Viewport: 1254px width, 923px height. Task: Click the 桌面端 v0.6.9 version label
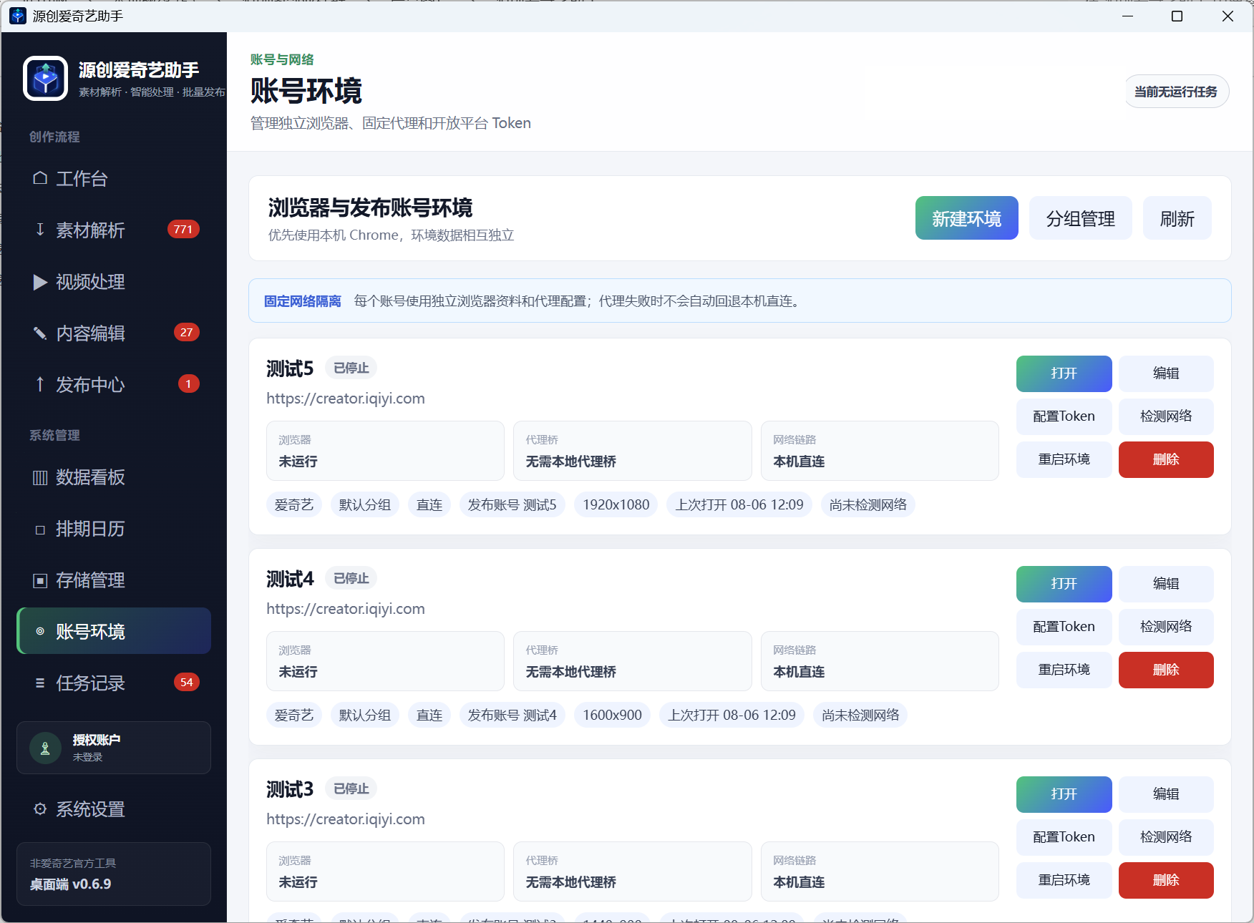pyautogui.click(x=70, y=884)
